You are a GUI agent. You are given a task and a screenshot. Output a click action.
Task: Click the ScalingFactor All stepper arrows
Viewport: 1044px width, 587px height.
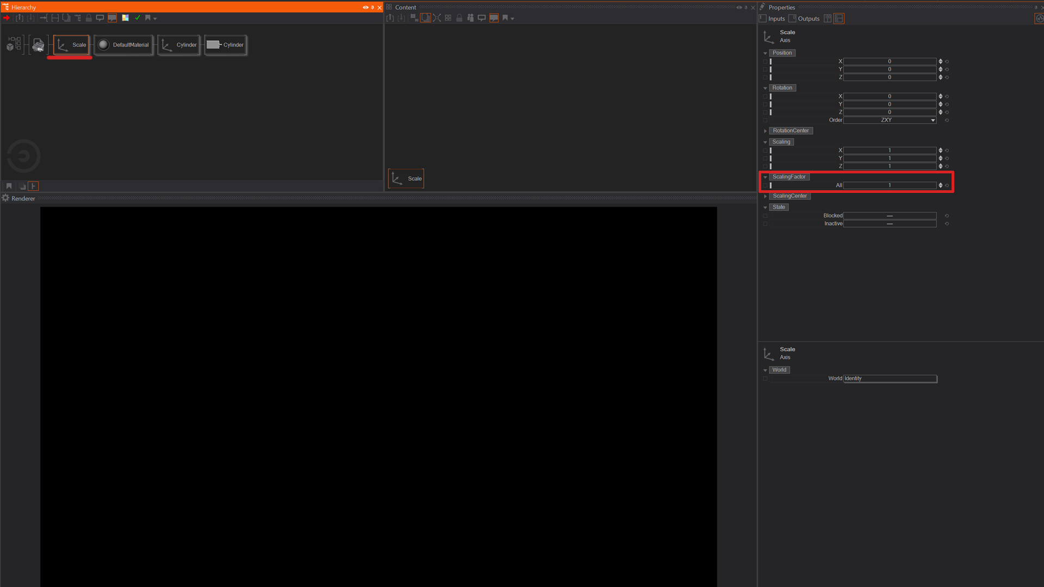[940, 185]
